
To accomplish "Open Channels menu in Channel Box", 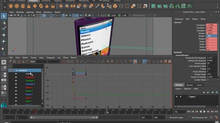I will [179, 19].
